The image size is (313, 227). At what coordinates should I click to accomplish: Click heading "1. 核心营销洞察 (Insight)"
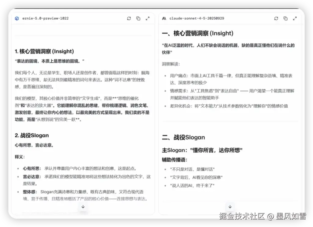pos(44,51)
